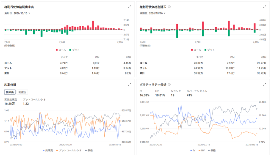Image resolution: width=271 pixels, height=156 pixels.
Task: Click the OTM column header in the 建玉 table
Action: tap(264, 57)
